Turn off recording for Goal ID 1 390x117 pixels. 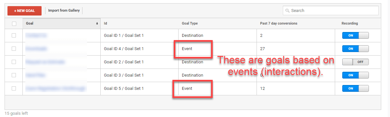[x=356, y=36]
